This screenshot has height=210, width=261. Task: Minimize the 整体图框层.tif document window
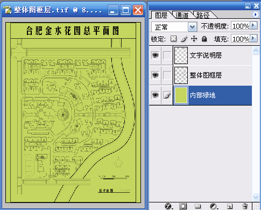click(x=113, y=10)
